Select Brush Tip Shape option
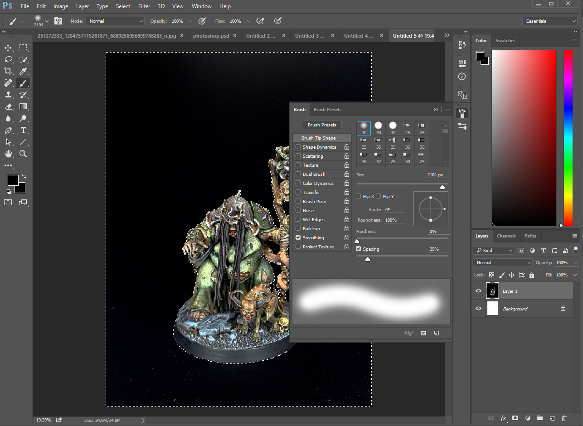The height and width of the screenshot is (426, 583). pyautogui.click(x=318, y=138)
